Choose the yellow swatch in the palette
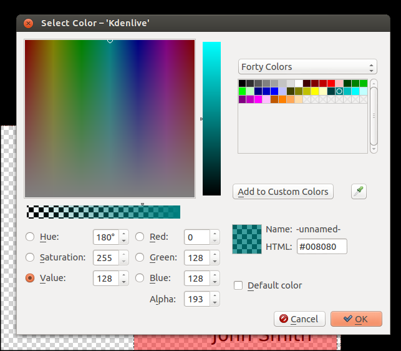Image resolution: width=401 pixels, height=351 pixels. tap(315, 91)
